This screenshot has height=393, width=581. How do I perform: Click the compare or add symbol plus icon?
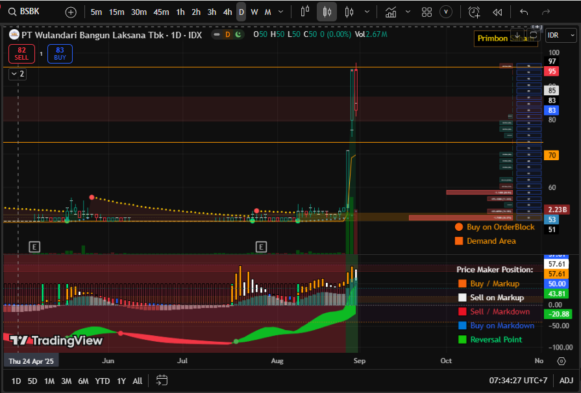pyautogui.click(x=70, y=12)
